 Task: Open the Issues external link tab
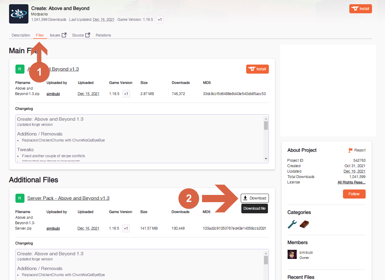[58, 35]
